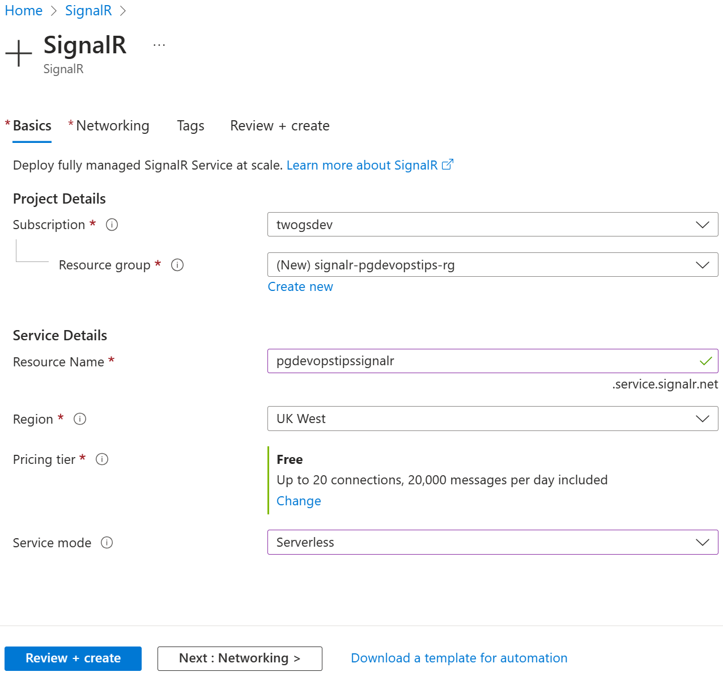Click the external link icon after Learn more
Viewport: 723px width, 676px height.
coord(448,165)
